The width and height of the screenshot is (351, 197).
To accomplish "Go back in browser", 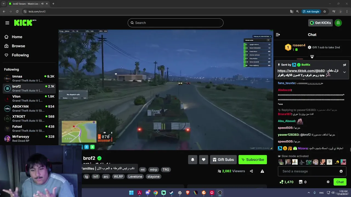I will click(4, 11).
